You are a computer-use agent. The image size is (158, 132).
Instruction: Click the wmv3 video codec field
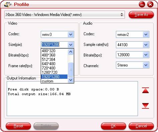coord(54,35)
